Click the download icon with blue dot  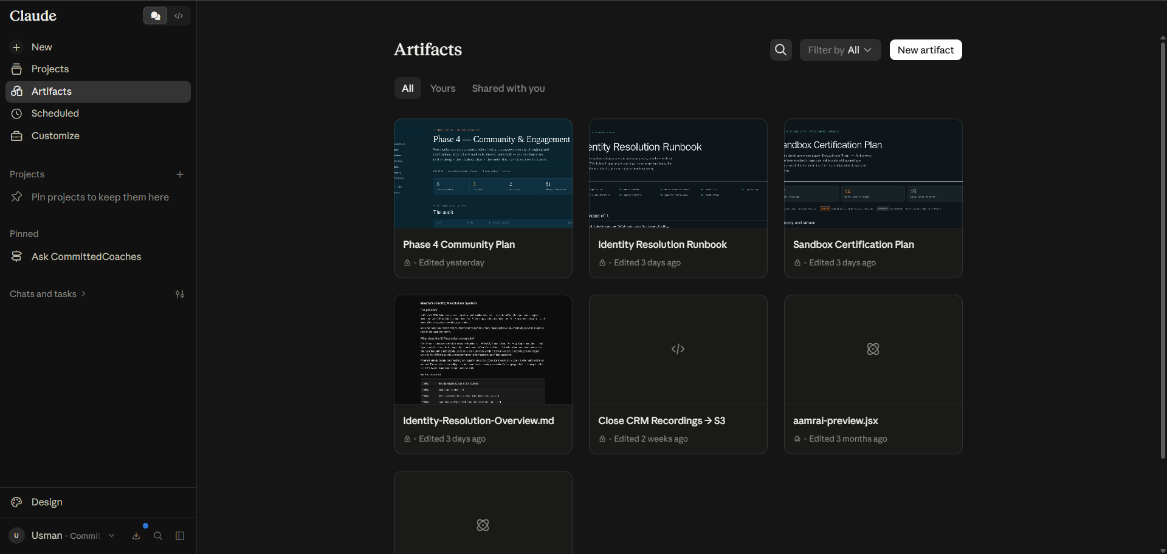pyautogui.click(x=136, y=536)
